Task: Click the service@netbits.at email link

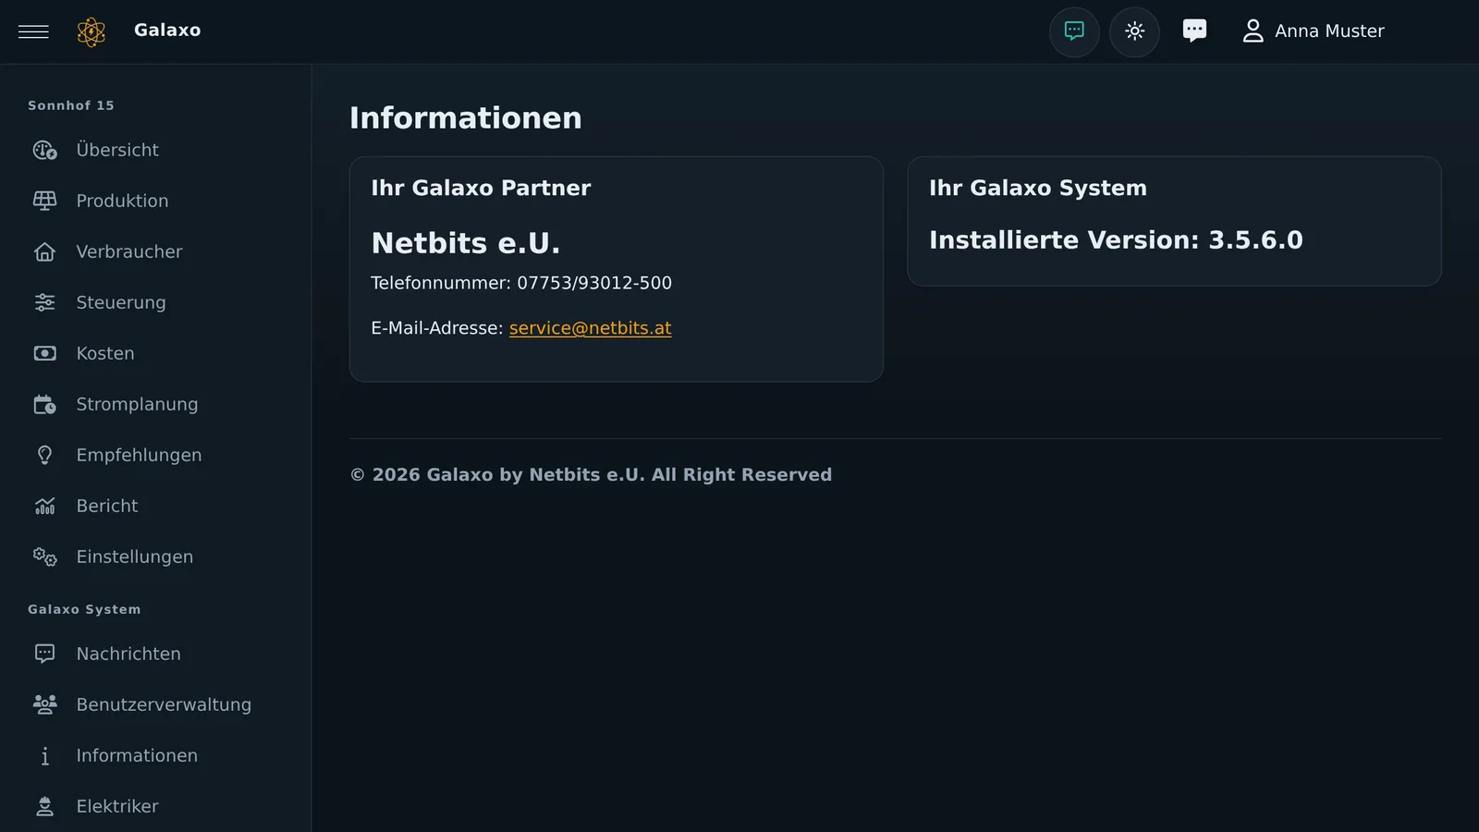Action: pos(590,328)
